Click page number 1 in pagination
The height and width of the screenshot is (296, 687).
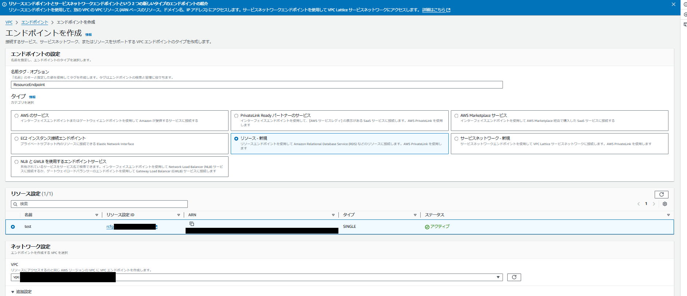tap(646, 204)
